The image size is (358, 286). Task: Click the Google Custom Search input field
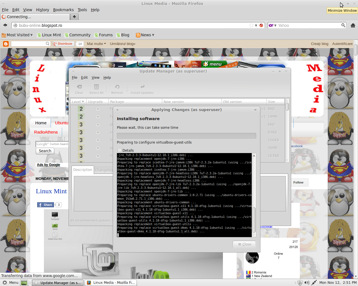pos(52,144)
